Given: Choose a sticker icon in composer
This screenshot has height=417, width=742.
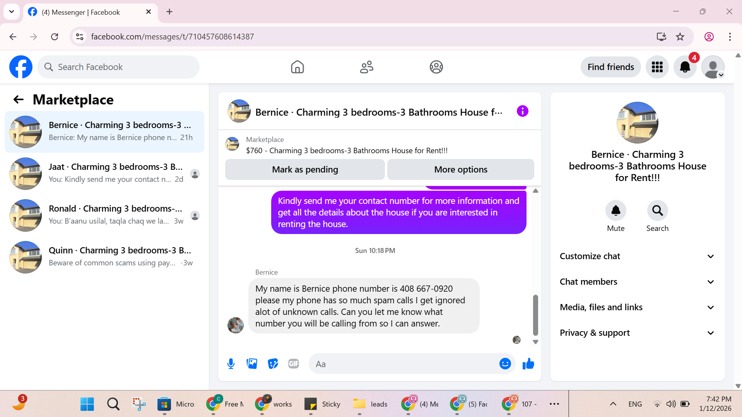Looking at the screenshot, I should (x=273, y=364).
